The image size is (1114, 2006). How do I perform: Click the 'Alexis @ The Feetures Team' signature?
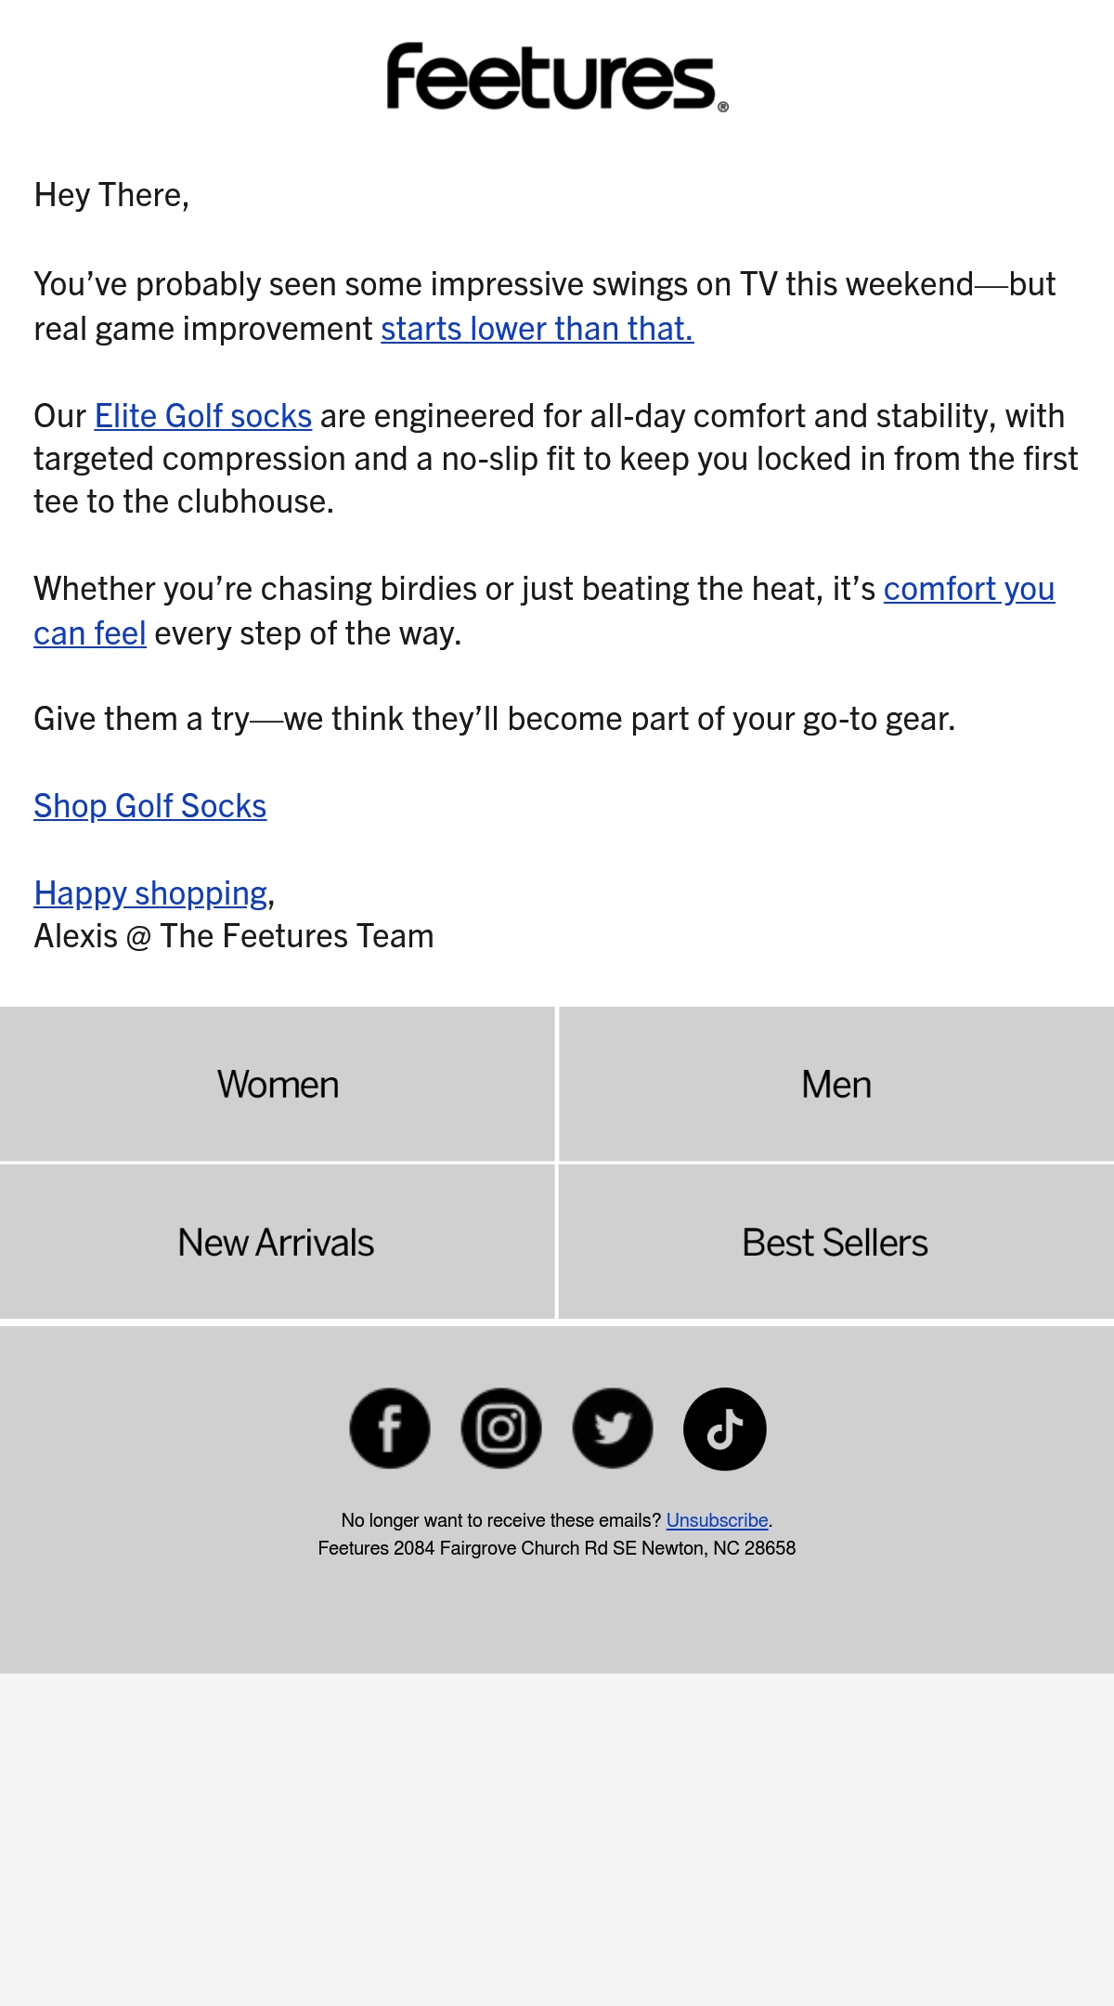[234, 936]
